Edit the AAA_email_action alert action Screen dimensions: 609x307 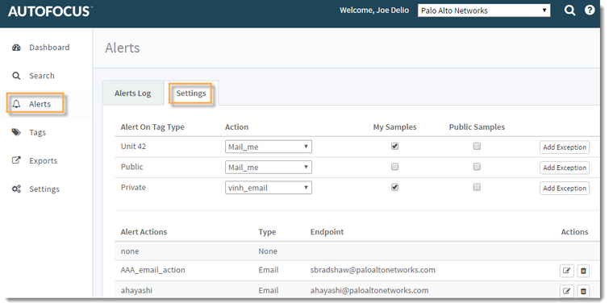(x=567, y=271)
